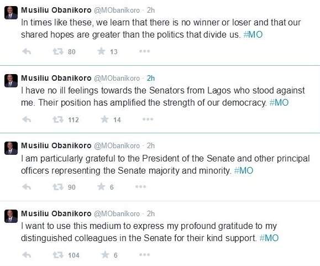Favorite the 'profound gratitude' tweet
This screenshot has width=320, height=266.
105,254
